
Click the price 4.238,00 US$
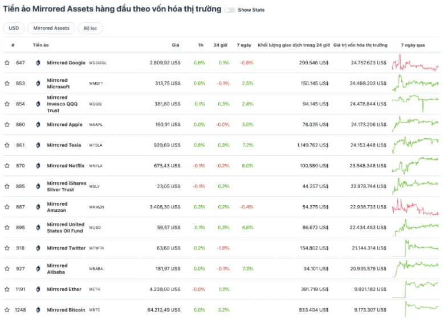(x=165, y=289)
